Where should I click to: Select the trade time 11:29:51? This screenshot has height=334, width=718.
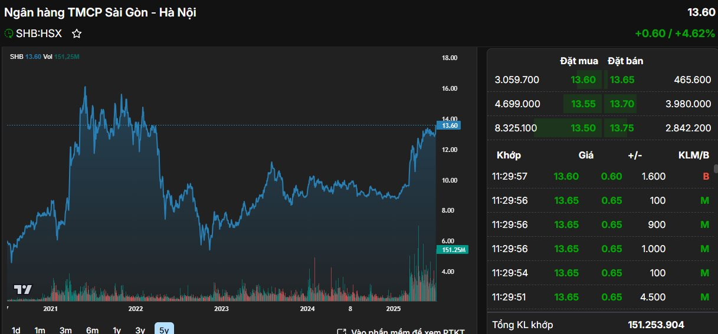510,297
